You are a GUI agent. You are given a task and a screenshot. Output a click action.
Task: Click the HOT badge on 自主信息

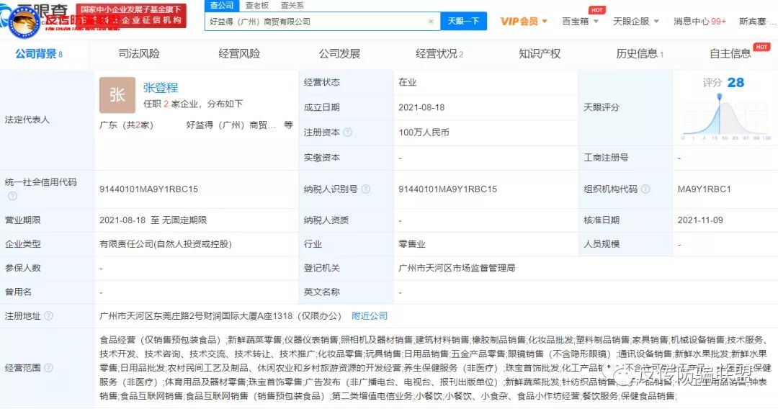(x=761, y=47)
